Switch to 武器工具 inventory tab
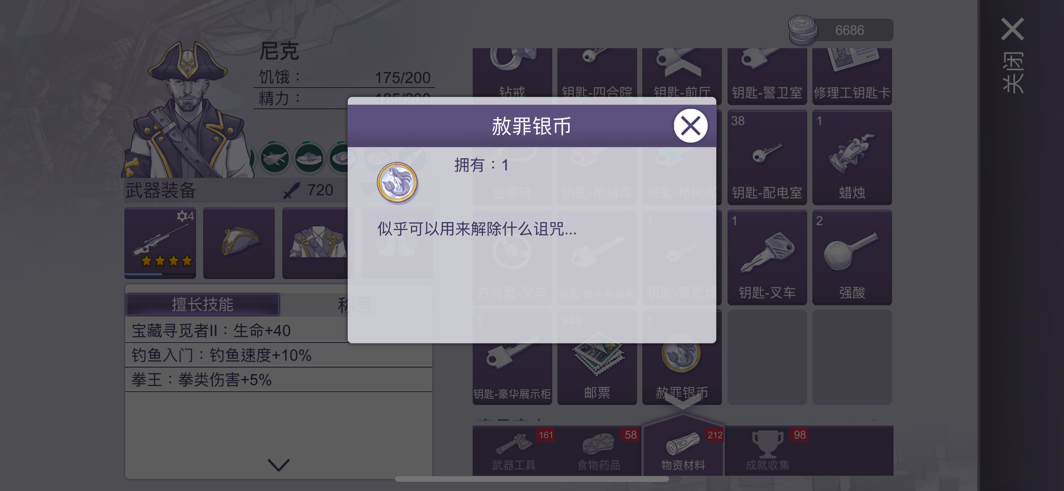The width and height of the screenshot is (1064, 491). click(514, 451)
